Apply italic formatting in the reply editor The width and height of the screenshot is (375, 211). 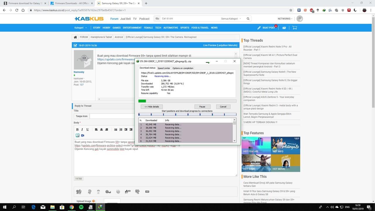pyautogui.click(x=82, y=129)
